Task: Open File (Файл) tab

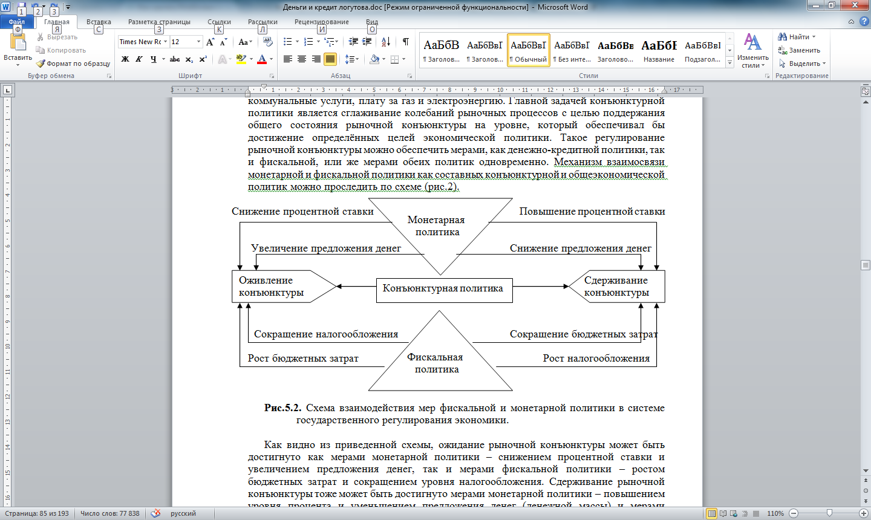Action: 17,22
